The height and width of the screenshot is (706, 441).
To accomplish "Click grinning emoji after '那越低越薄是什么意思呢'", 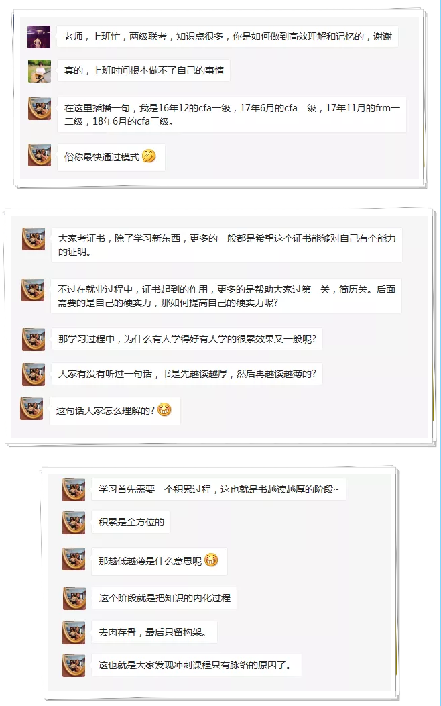I will point(211,560).
